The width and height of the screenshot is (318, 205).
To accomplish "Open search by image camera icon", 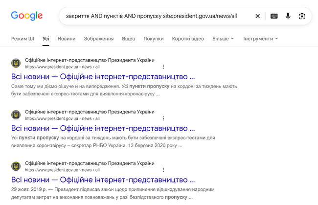I will (x=302, y=16).
